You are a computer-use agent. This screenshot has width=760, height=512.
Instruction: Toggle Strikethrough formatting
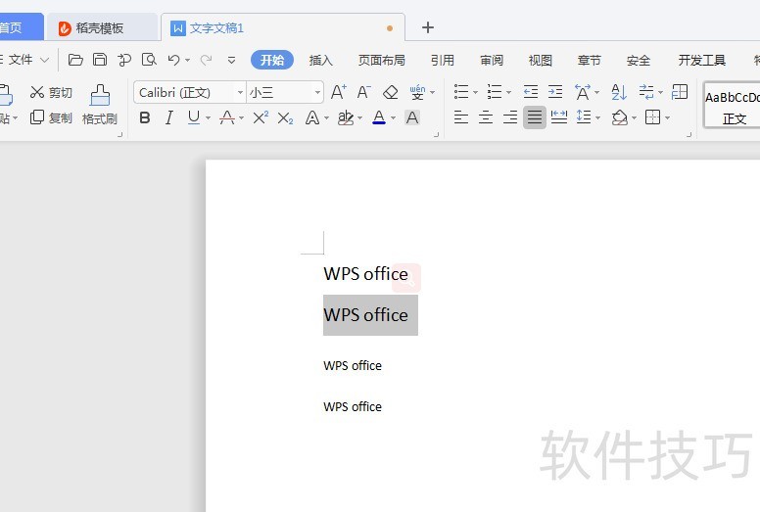227,117
